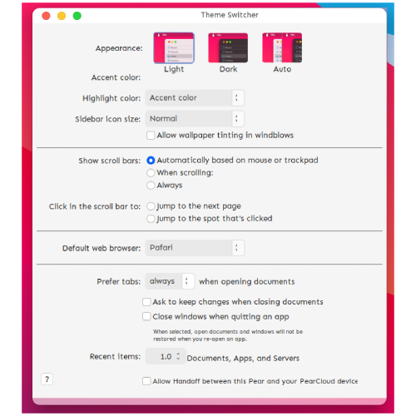Open the Highlight color dropdown
The width and height of the screenshot is (416, 416).
point(195,98)
